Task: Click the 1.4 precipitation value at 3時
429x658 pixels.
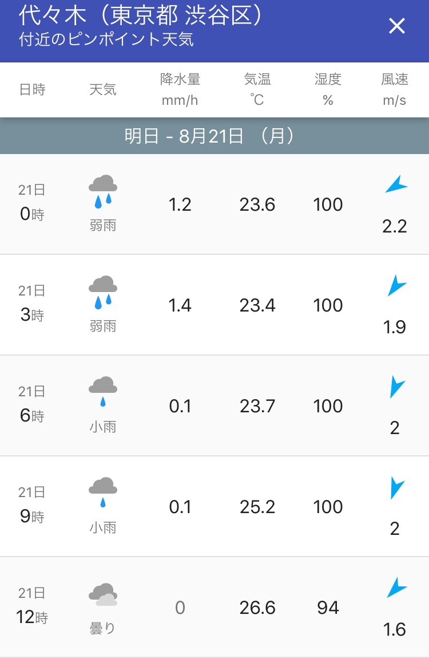Action: (180, 305)
